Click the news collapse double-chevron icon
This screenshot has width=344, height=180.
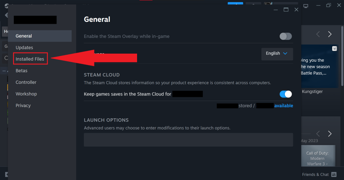tap(334, 49)
